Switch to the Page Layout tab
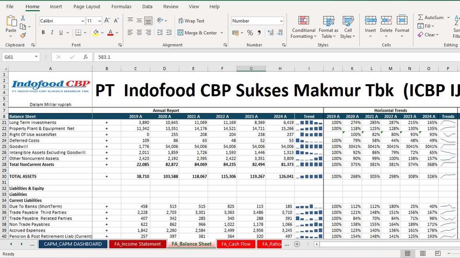The height and width of the screenshot is (258, 460). coord(87,6)
